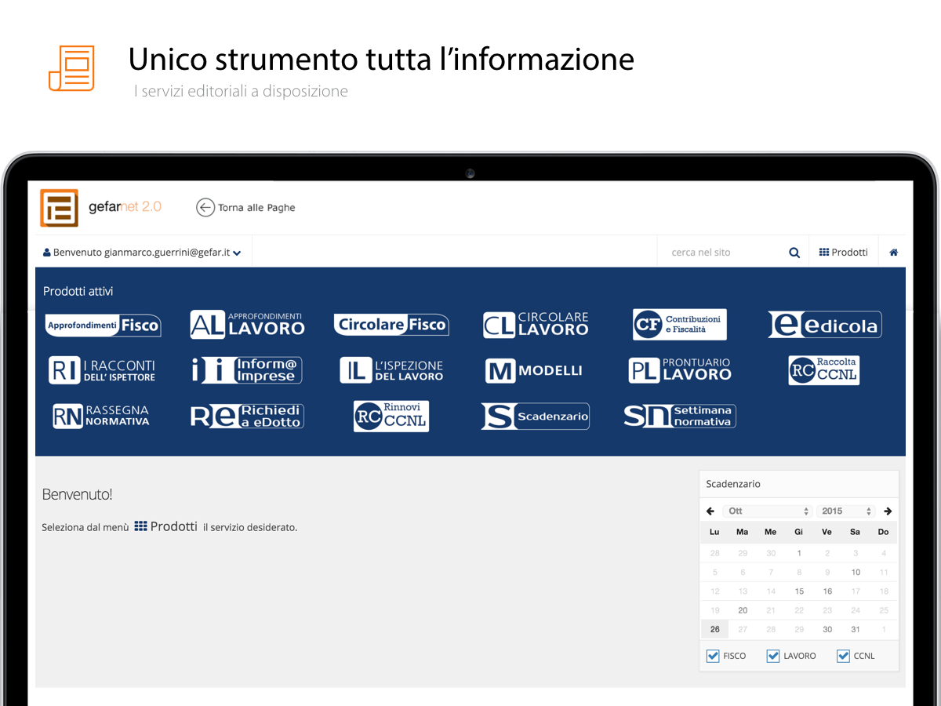Disable the CCNL filter checkbox

(843, 656)
